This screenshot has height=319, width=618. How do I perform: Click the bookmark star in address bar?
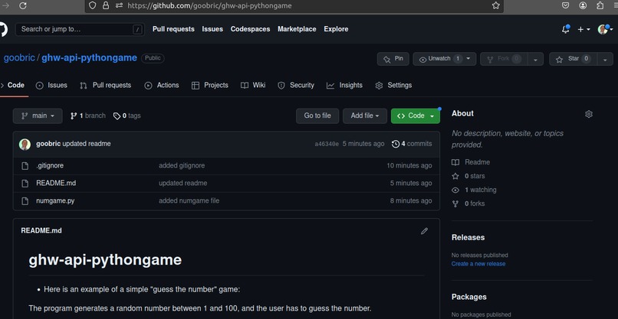(x=496, y=5)
